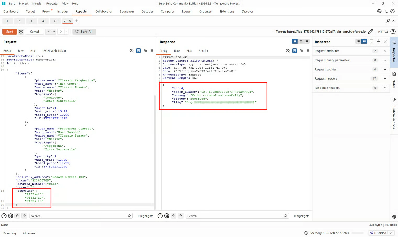Switch to side-by-side request/response layout
Screen dimensions: 398x237
point(295,41)
